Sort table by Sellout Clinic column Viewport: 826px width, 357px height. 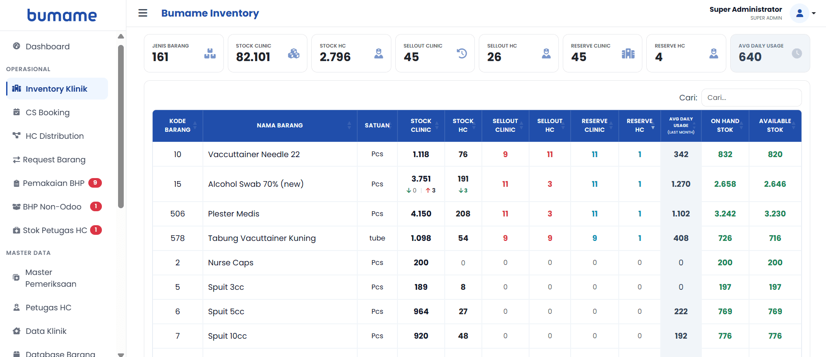505,126
